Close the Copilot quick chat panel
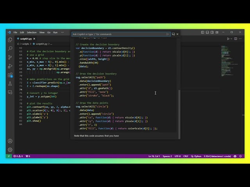The height and width of the screenshot is (187, 250). (x=177, y=34)
